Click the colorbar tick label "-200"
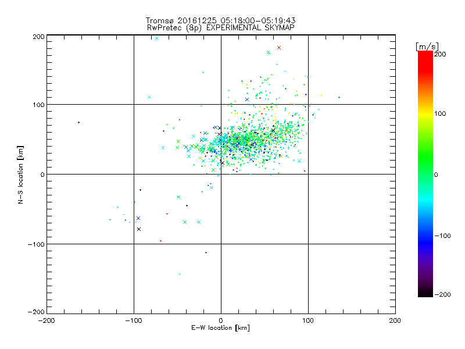Viewport: 465px width, 349px height. pyautogui.click(x=442, y=294)
